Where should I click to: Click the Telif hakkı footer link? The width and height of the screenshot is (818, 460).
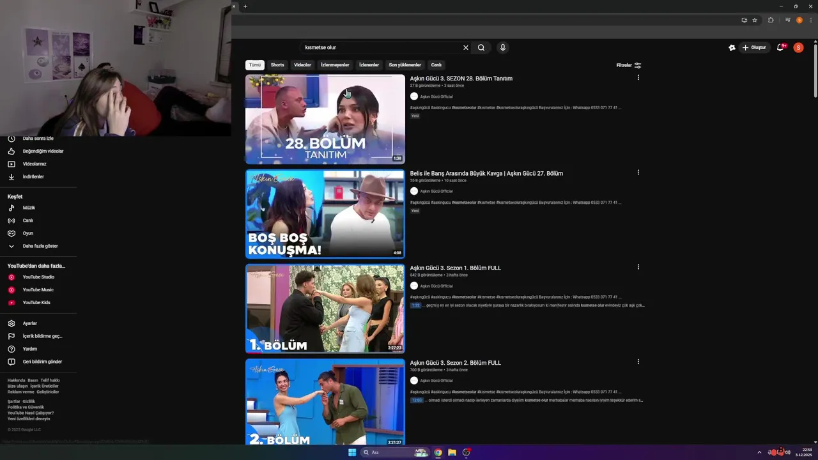tap(50, 381)
